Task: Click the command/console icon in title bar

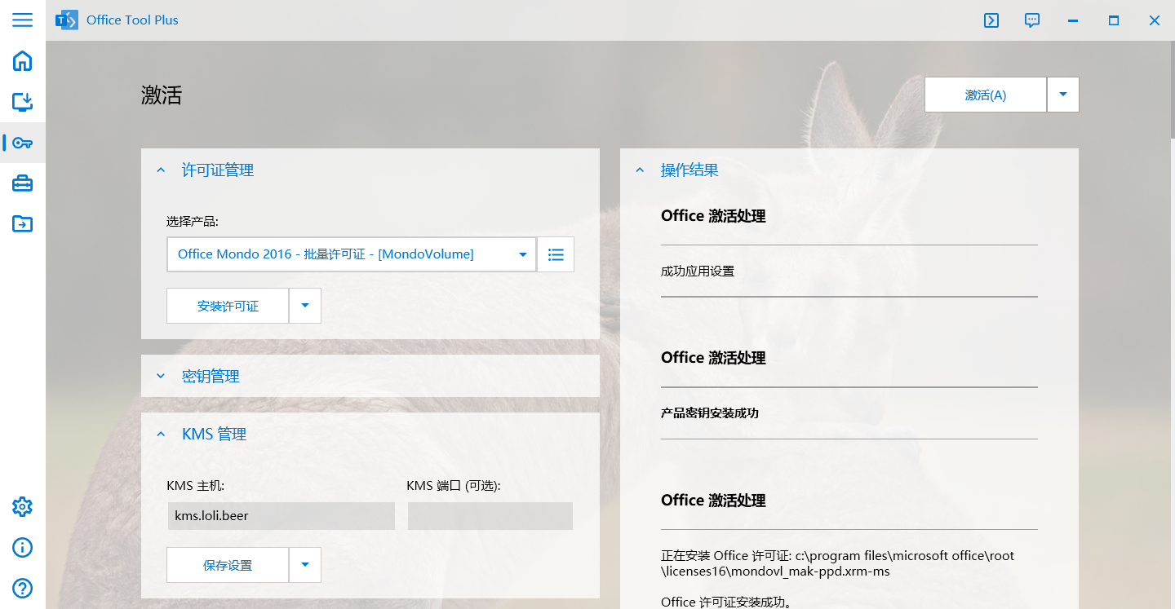Action: [x=991, y=20]
